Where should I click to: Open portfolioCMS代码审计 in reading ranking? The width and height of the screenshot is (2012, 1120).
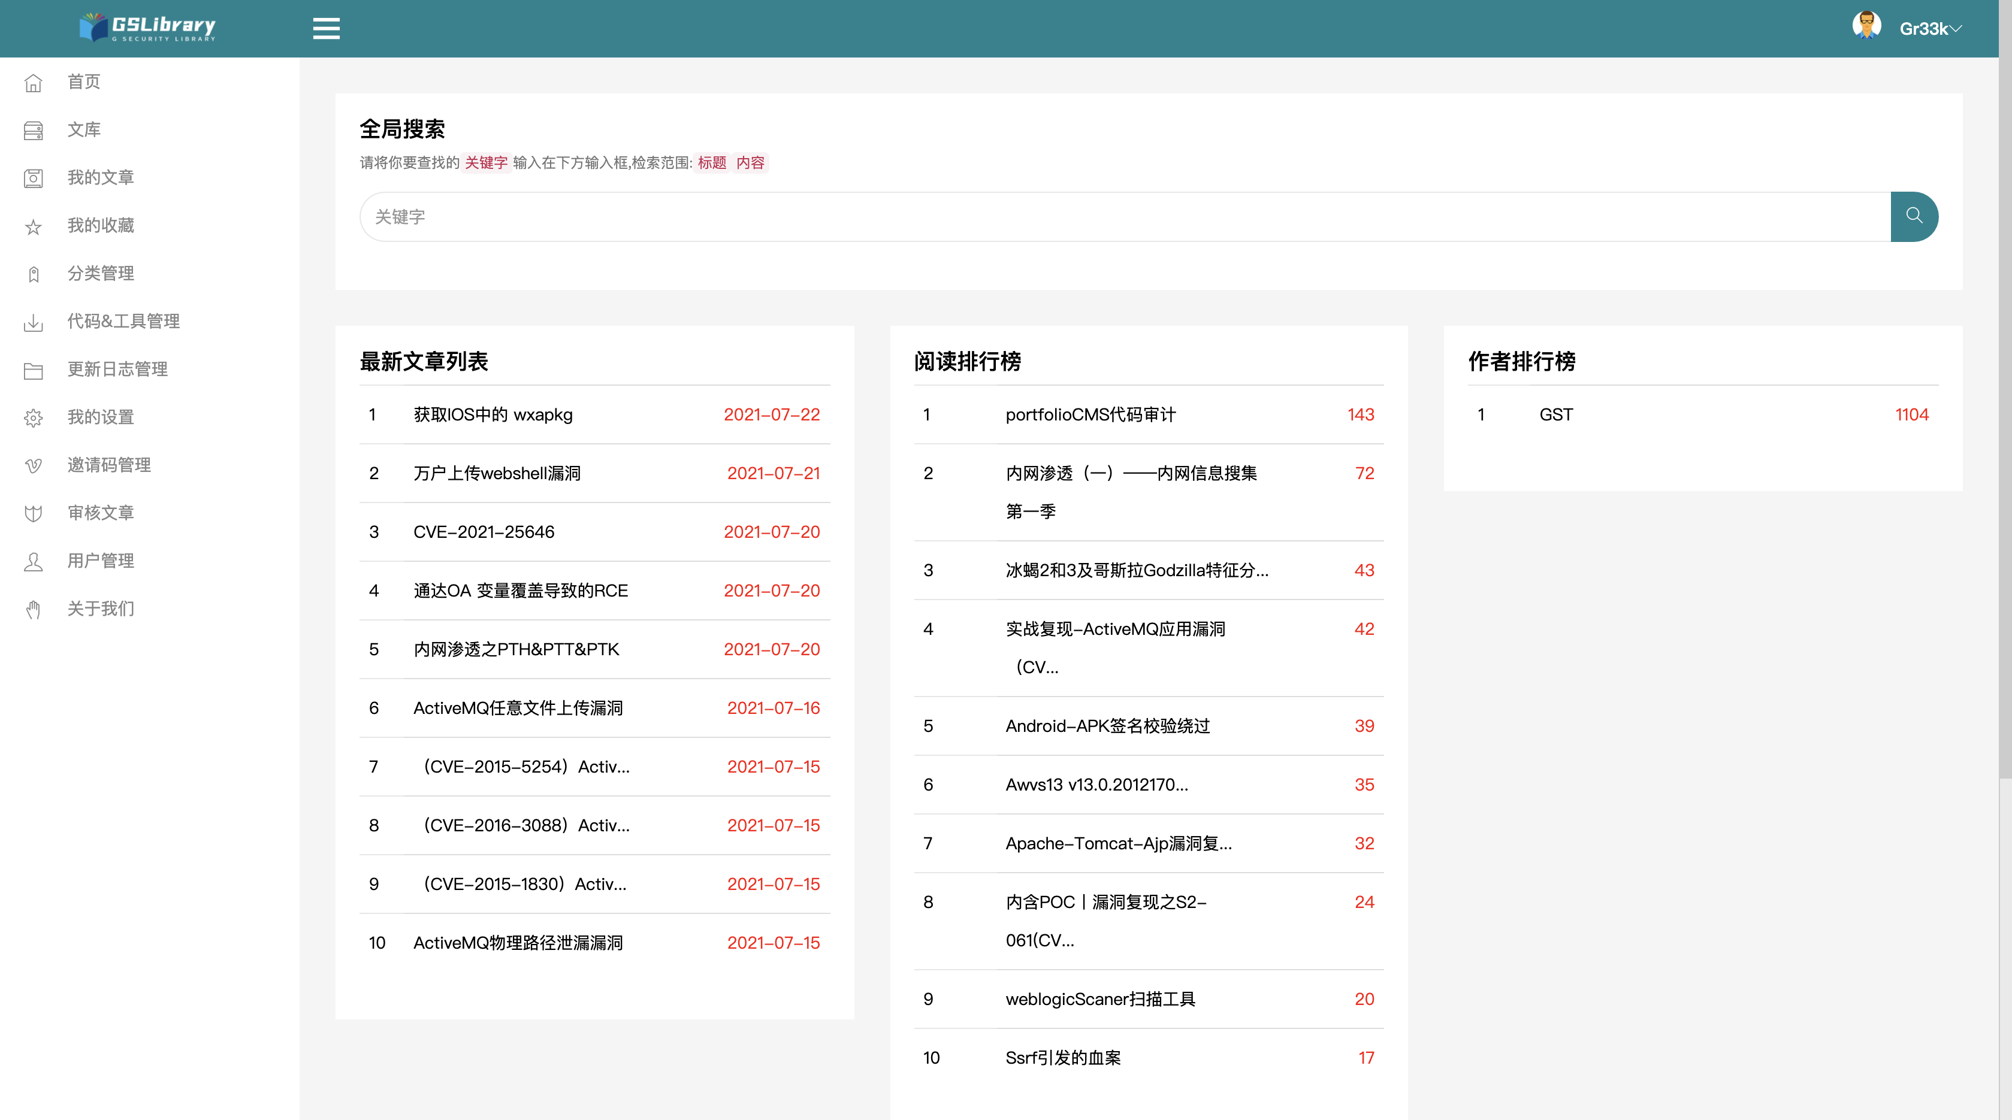[1090, 414]
